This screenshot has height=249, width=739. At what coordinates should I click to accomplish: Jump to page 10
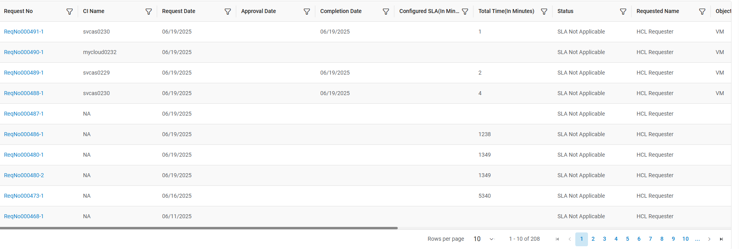(x=686, y=239)
